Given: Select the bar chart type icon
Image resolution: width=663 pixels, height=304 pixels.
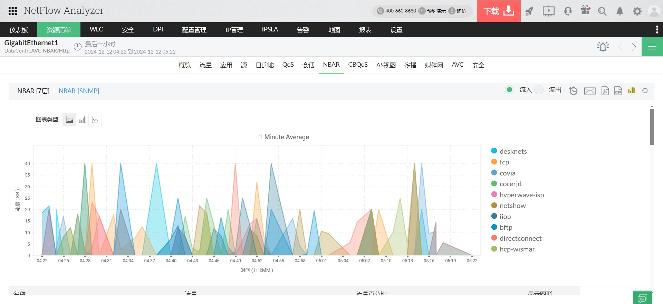Looking at the screenshot, I should 82,120.
